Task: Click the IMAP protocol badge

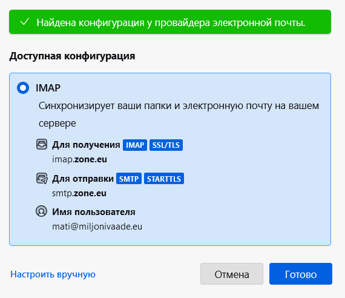Action: (135, 145)
